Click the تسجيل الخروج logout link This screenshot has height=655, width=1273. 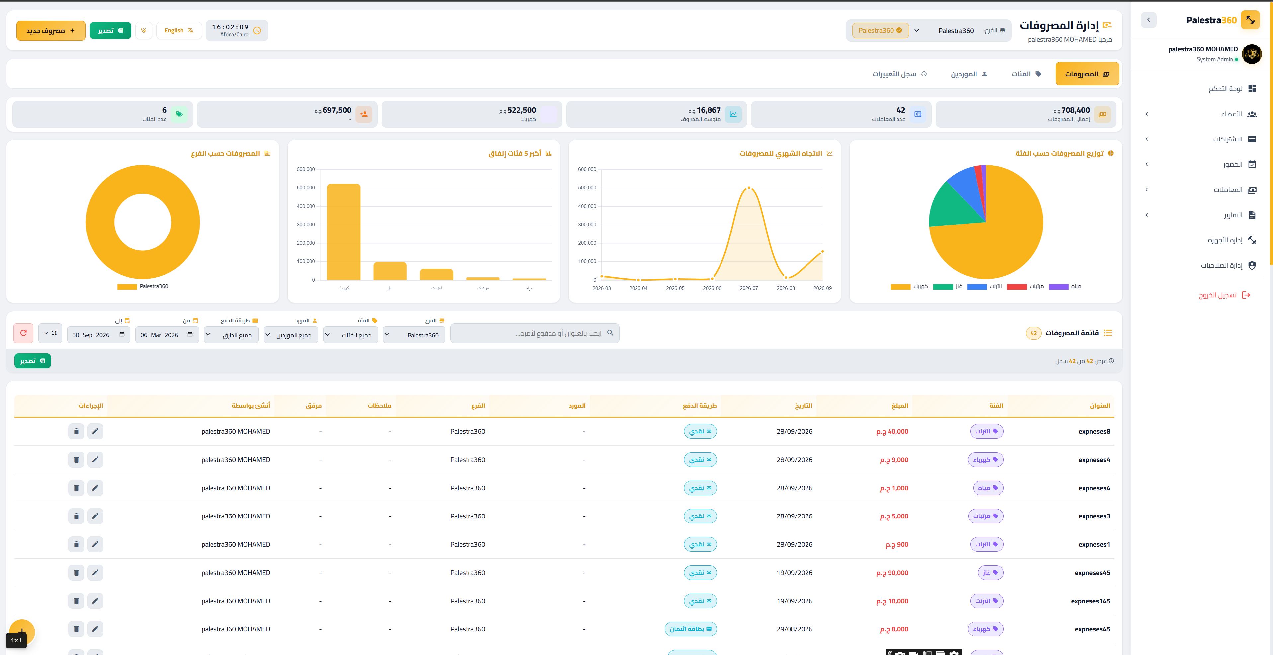[1225, 295]
